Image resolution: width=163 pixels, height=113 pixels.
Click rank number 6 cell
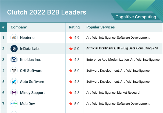pyautogui.click(x=3, y=93)
